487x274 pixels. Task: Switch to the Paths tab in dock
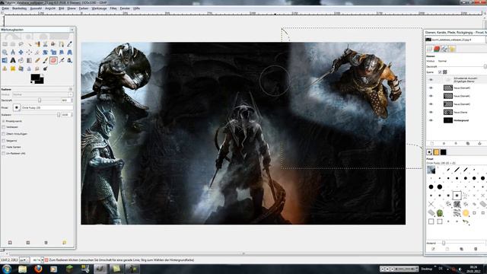point(444,49)
